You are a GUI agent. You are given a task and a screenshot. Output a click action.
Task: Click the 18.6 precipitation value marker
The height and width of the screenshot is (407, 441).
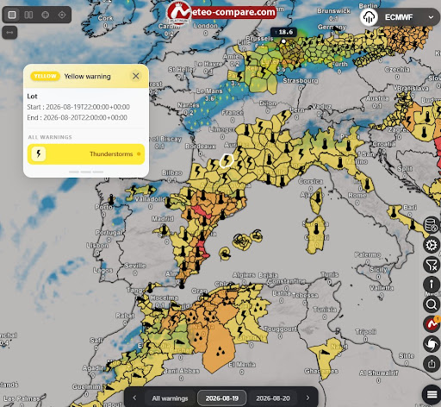283,32
